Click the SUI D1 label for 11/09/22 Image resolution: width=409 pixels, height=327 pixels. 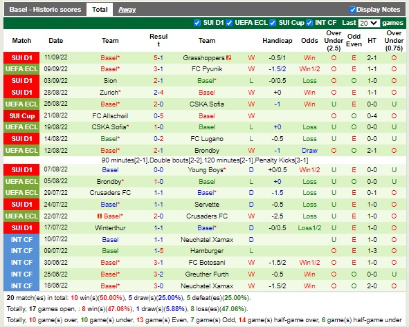21,58
